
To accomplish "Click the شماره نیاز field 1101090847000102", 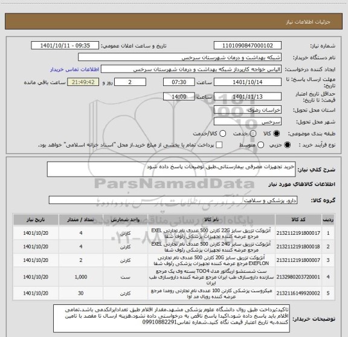I will (248, 45).
